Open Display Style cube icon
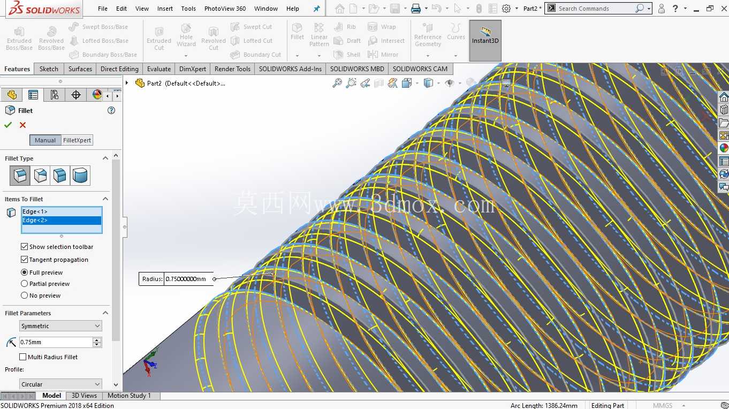This screenshot has width=729, height=409. pos(428,83)
